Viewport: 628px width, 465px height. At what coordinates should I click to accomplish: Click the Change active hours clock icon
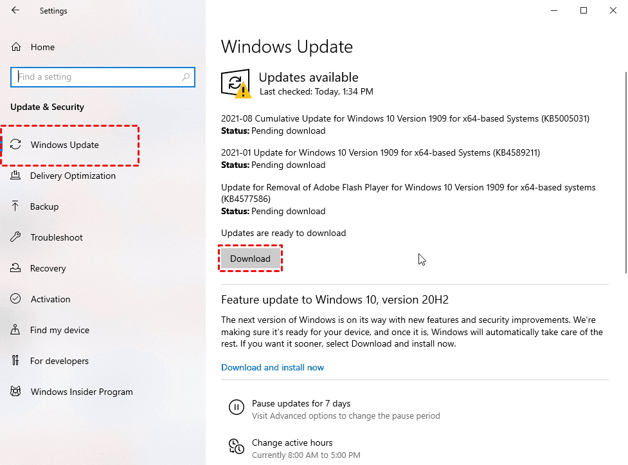(x=237, y=446)
